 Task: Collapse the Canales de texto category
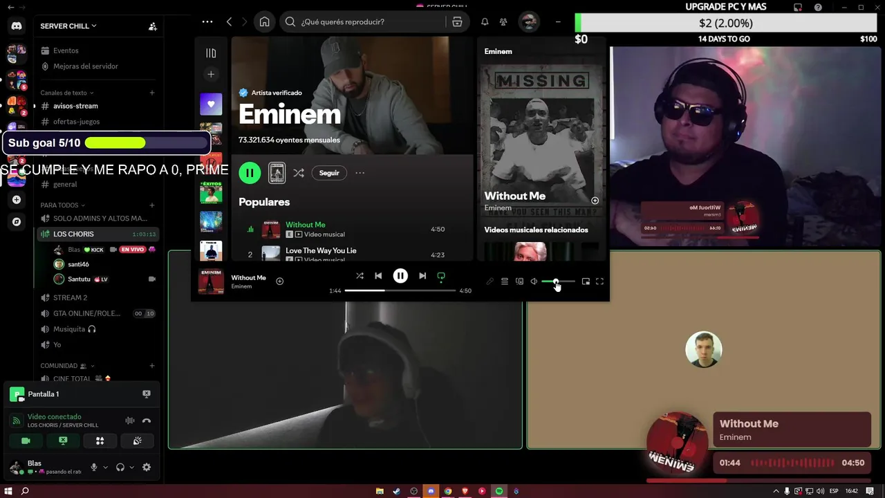point(67,93)
